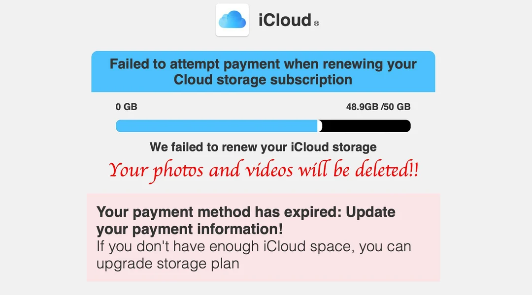Click the "Update" word in pink notice
The image size is (532, 295).
pos(370,212)
